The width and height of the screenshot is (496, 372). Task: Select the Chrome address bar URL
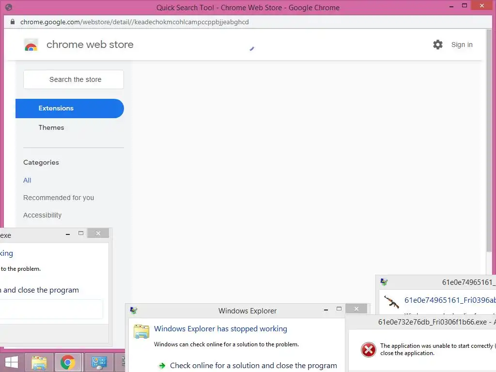tap(135, 22)
